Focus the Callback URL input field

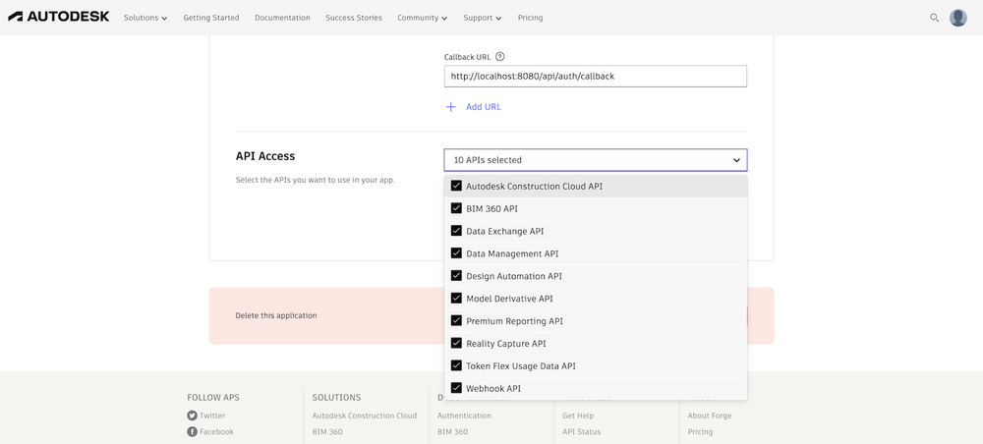tap(596, 76)
